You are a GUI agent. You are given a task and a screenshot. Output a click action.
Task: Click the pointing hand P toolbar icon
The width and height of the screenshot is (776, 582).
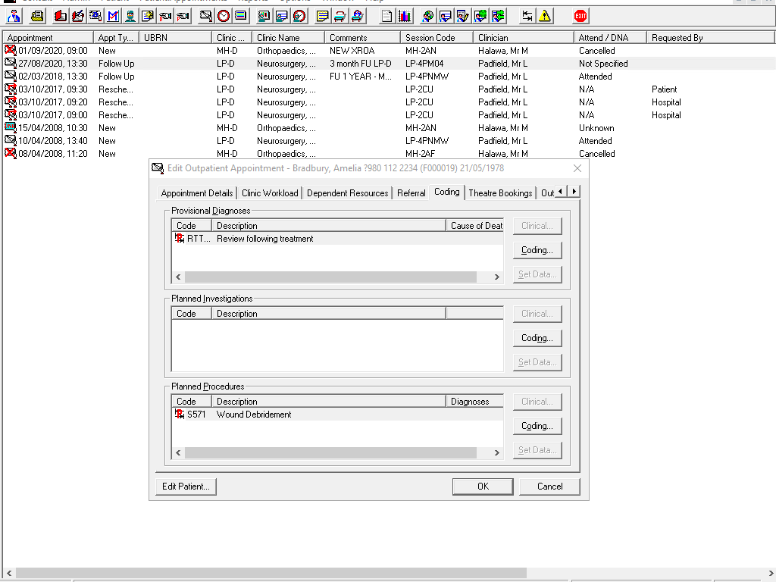(x=183, y=17)
